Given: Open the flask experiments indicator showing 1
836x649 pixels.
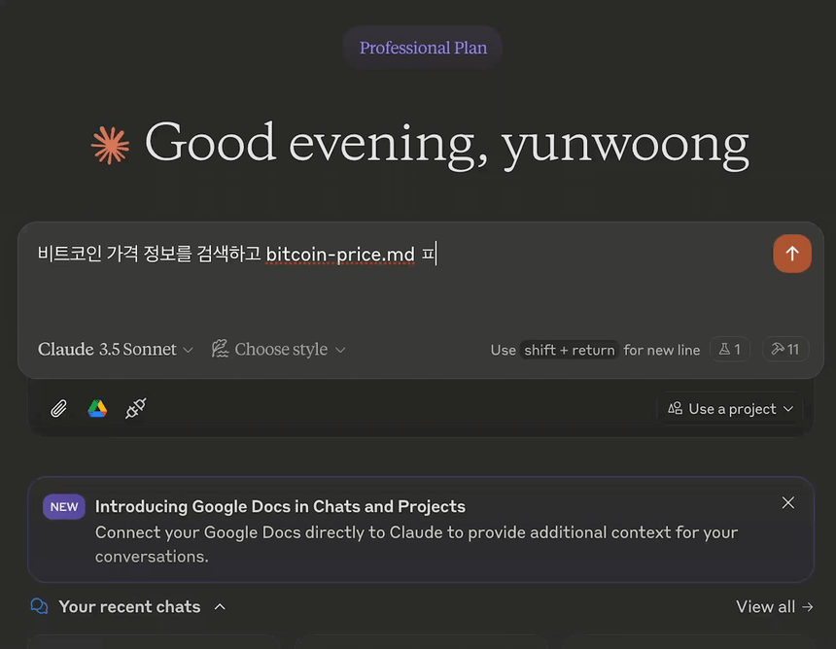Looking at the screenshot, I should (730, 350).
